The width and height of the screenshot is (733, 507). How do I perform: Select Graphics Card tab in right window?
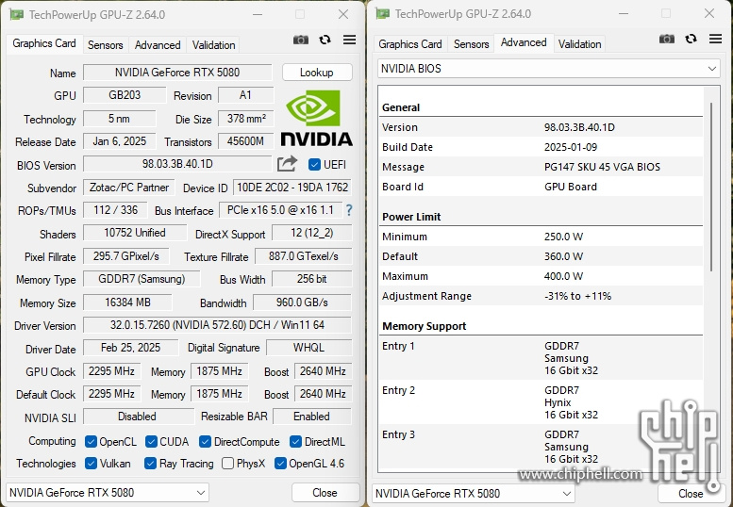point(410,44)
